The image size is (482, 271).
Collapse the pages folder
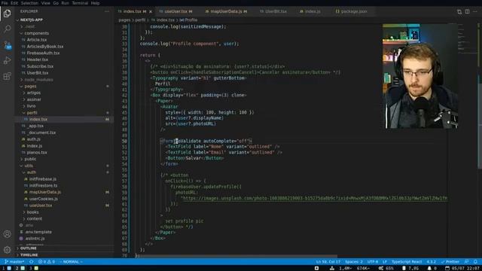click(x=30, y=87)
